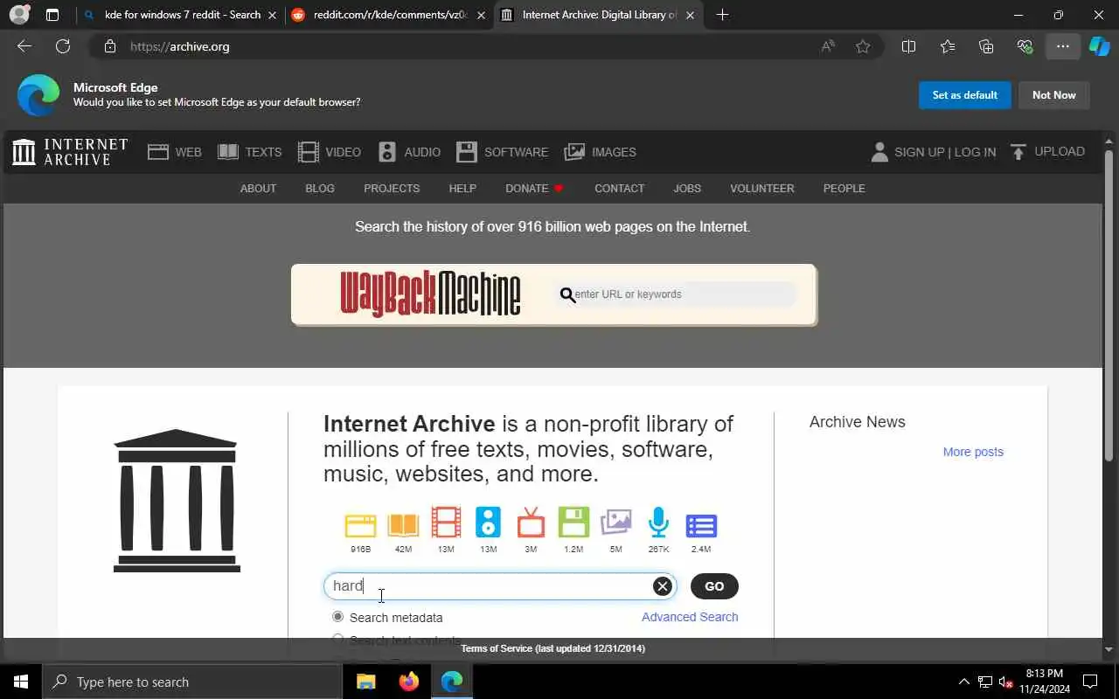This screenshot has height=699, width=1119.
Task: Click the SIGN UP link
Action: (919, 152)
